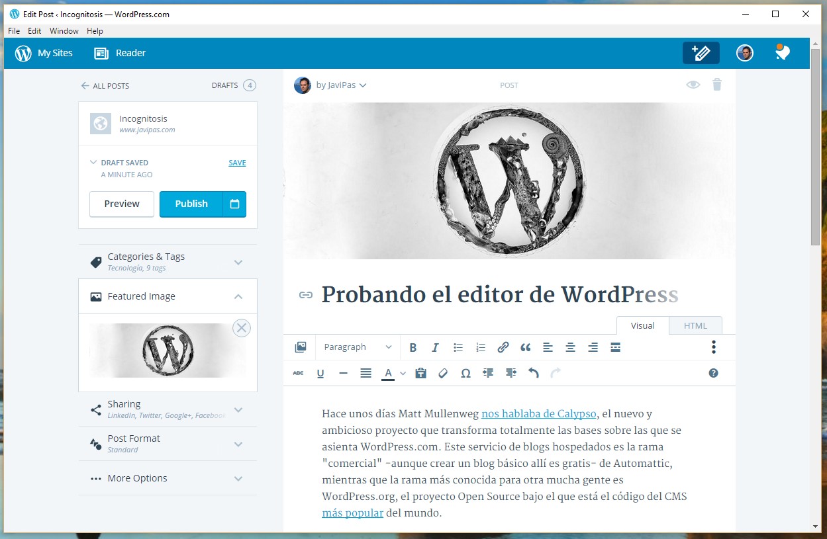Move the post to trash
The image size is (827, 539).
pos(717,85)
